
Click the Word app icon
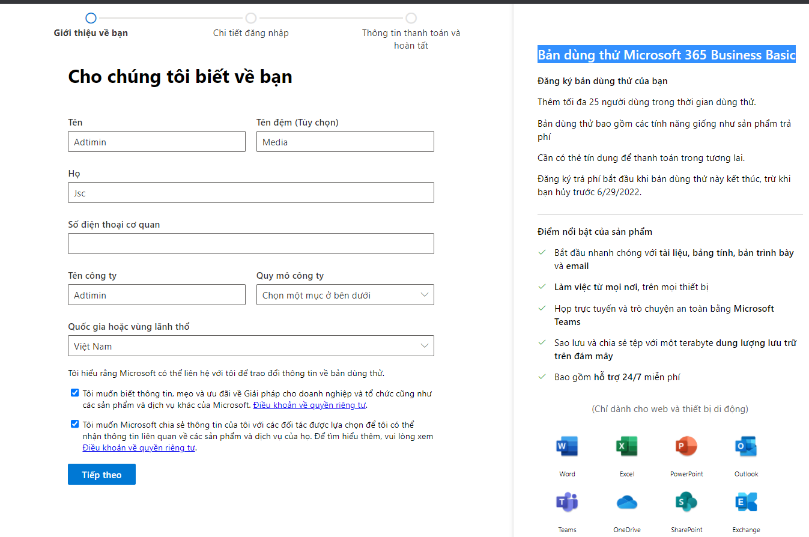coord(567,446)
